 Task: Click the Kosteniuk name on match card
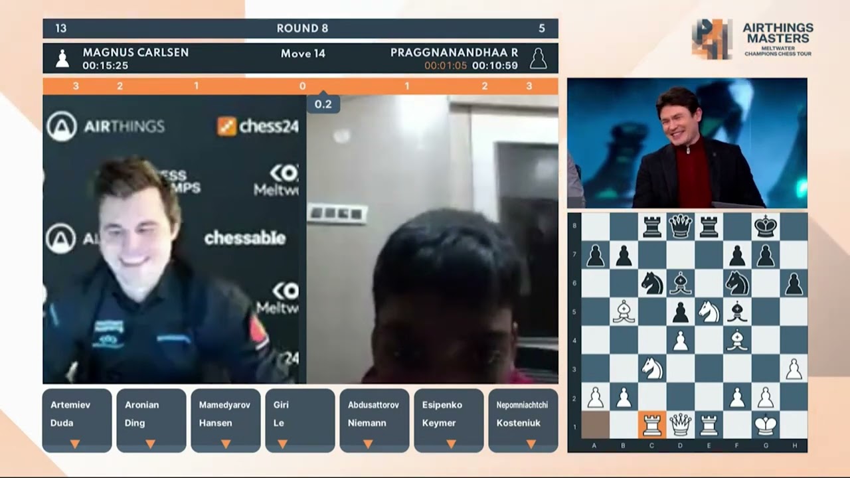(519, 423)
